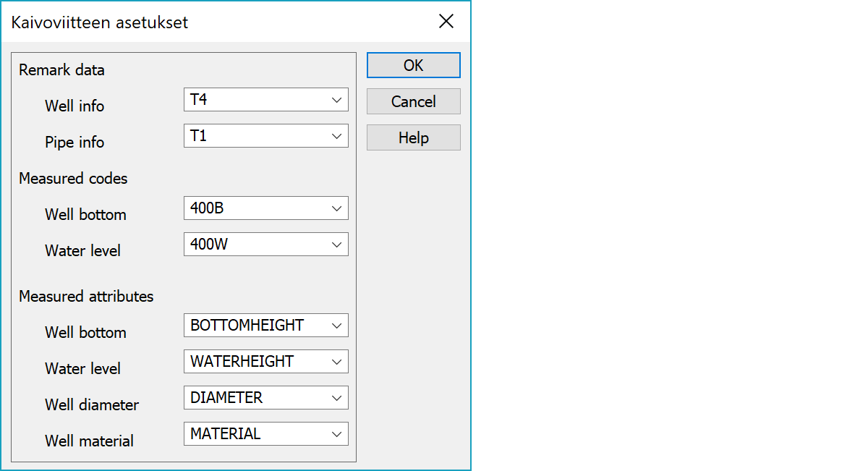The width and height of the screenshot is (868, 471).
Task: Open the Help button
Action: pyautogui.click(x=414, y=137)
